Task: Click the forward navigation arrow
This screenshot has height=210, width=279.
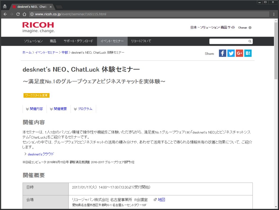Action: (x=12, y=14)
